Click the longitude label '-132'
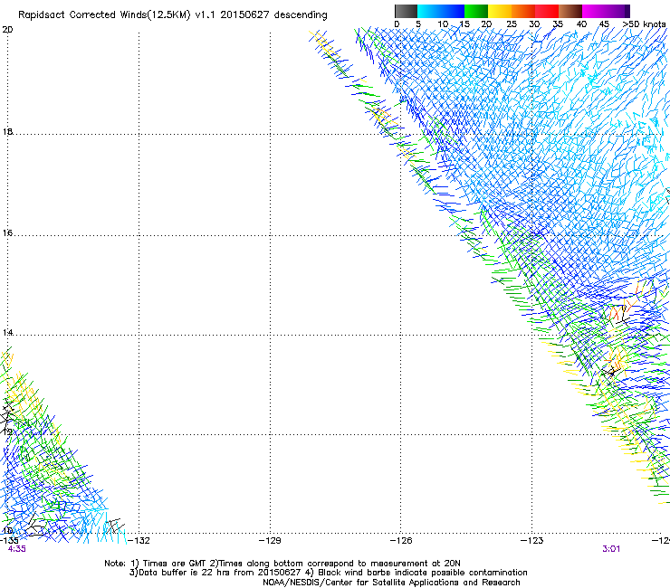The image size is (670, 588). [139, 541]
